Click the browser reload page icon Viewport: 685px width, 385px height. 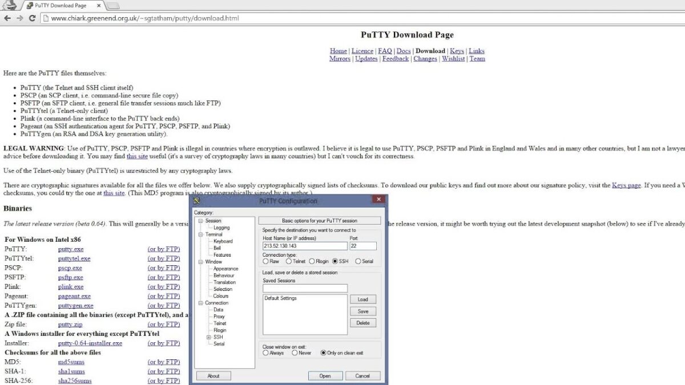tap(32, 18)
